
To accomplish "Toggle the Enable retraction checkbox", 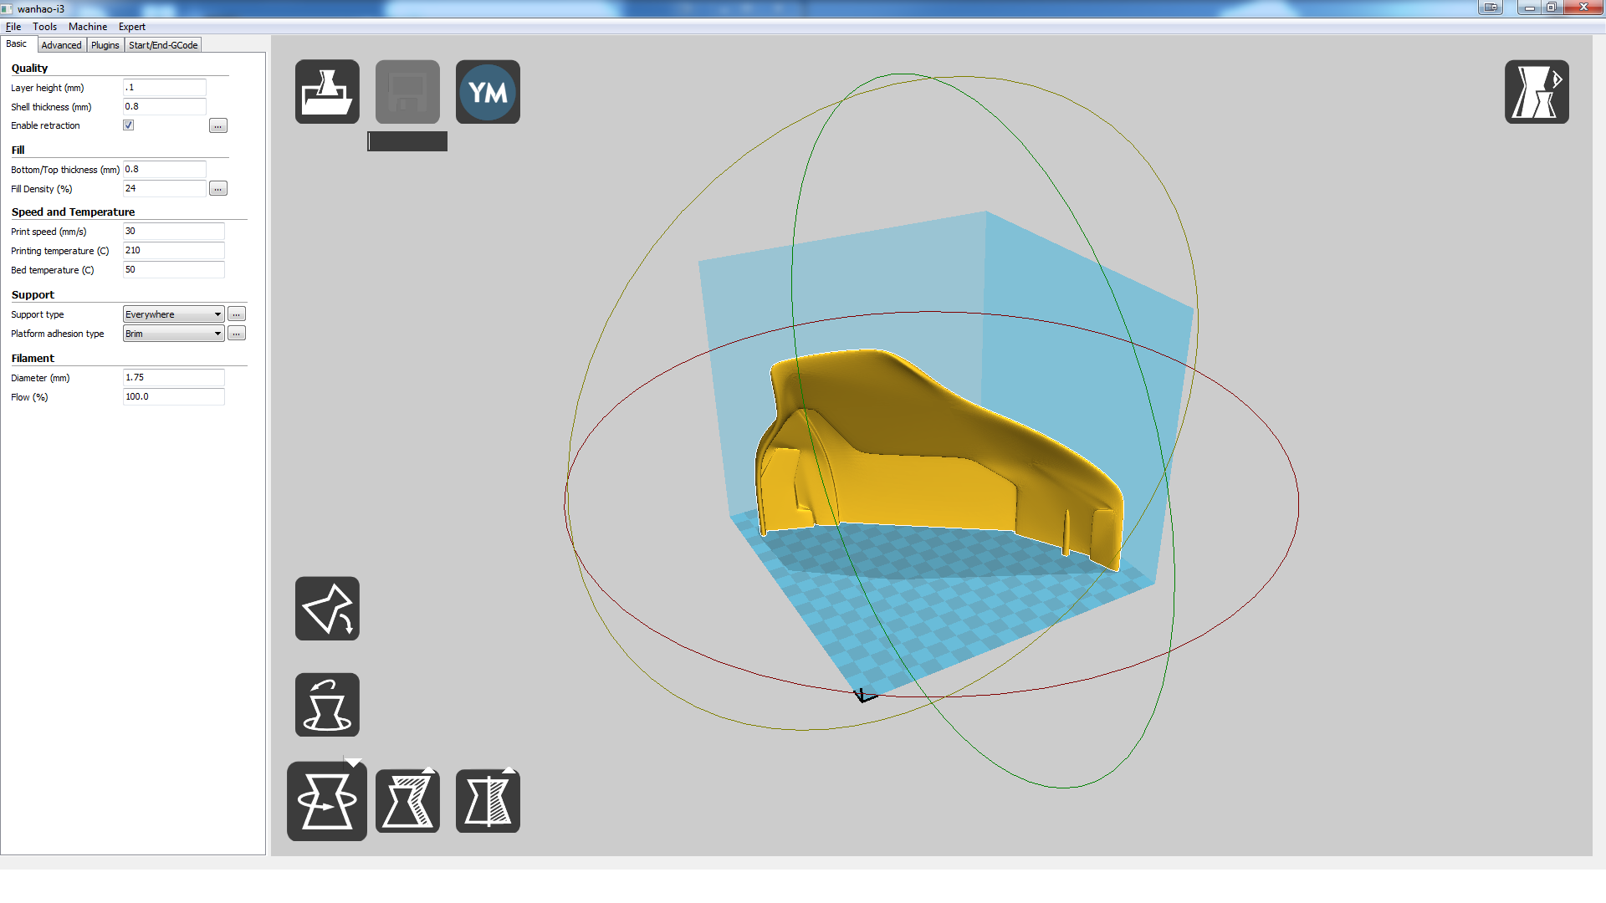I will click(128, 125).
